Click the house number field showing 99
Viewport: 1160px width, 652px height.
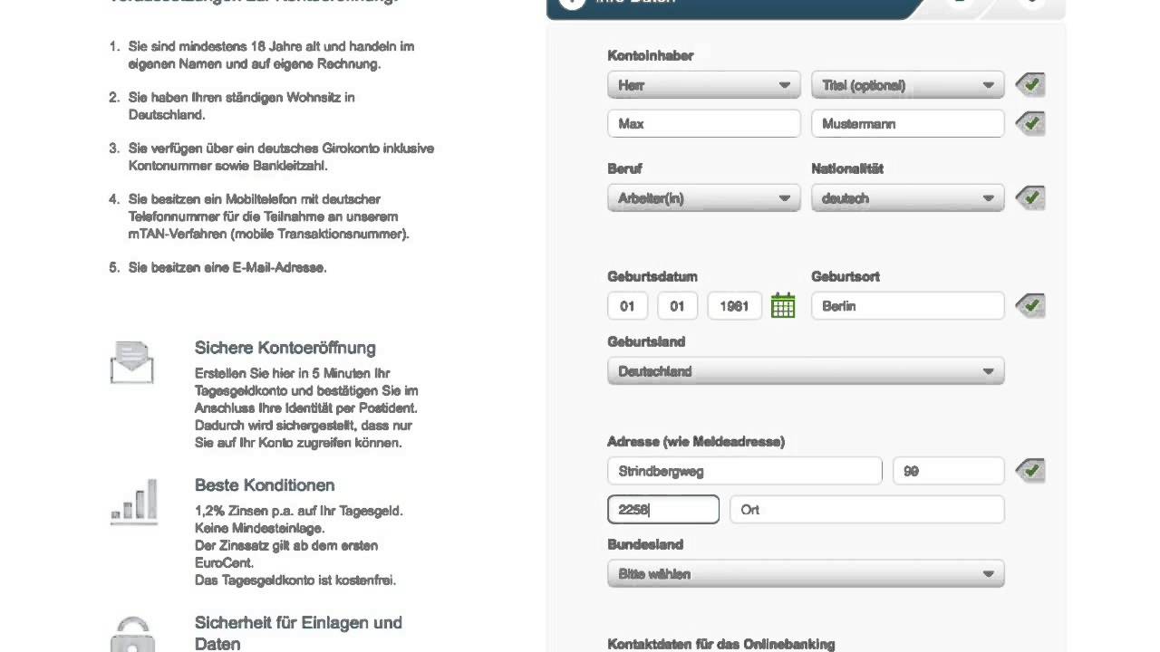948,471
